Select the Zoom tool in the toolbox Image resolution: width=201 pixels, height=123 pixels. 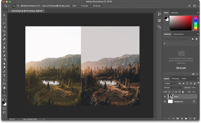(x=4, y=92)
